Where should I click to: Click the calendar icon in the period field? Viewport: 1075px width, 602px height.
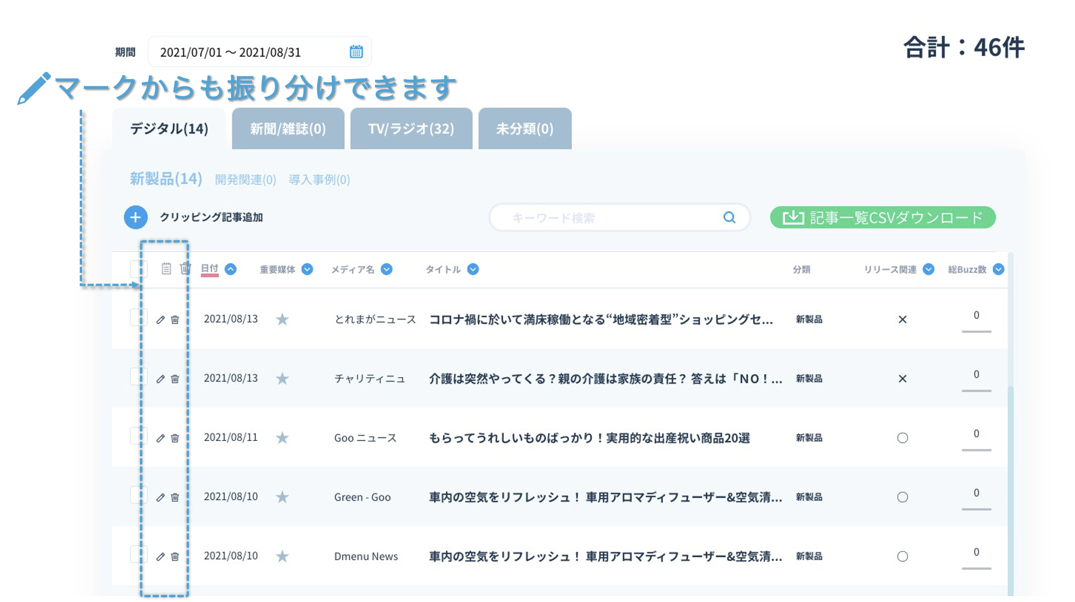click(356, 52)
